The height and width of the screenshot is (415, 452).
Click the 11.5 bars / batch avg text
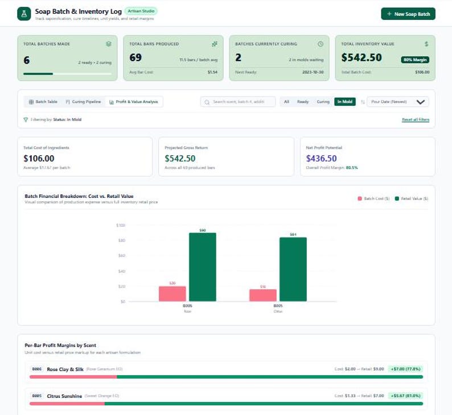(x=198, y=60)
